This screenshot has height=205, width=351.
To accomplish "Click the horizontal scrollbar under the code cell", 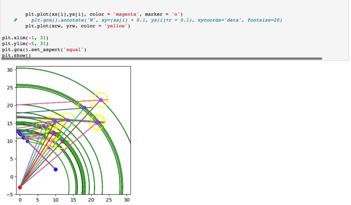I will click(x=162, y=59).
